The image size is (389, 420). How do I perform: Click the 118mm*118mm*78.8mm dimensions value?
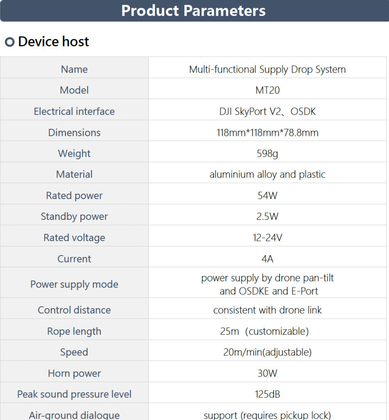[267, 132]
